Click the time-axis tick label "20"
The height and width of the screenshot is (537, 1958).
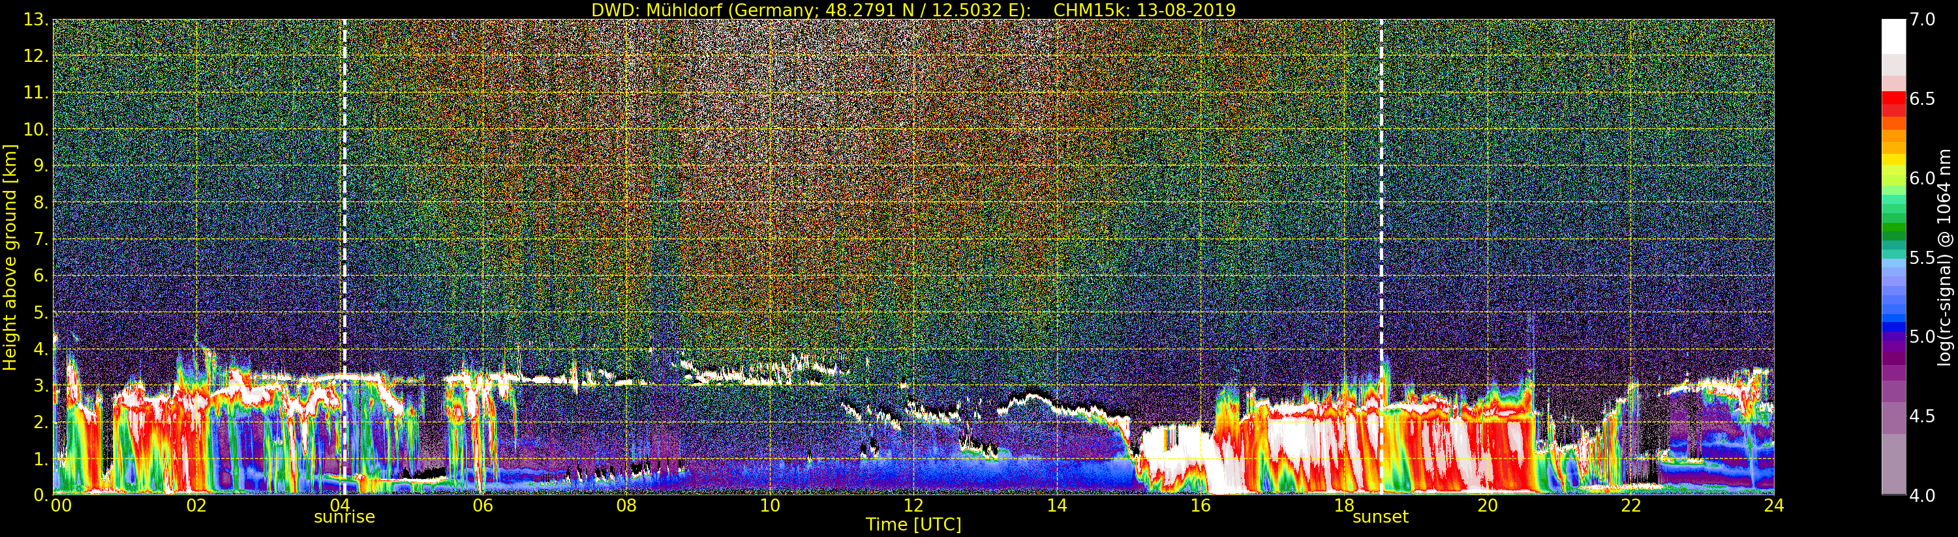click(1487, 505)
